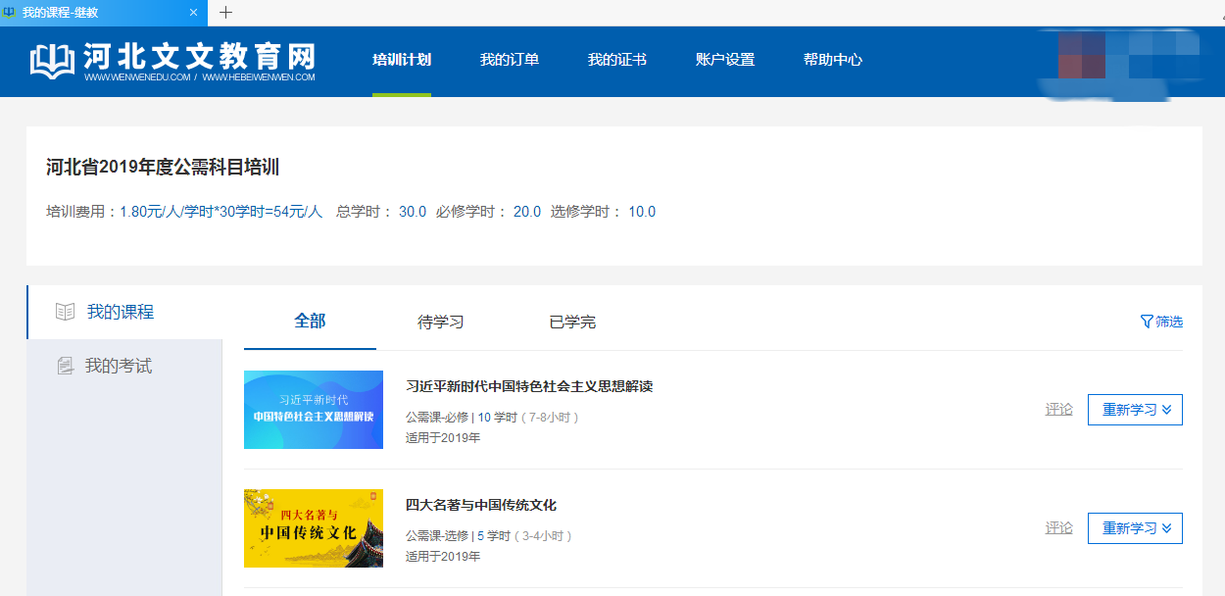Image resolution: width=1225 pixels, height=596 pixels.
Task: Click the 筛选 funnel filter icon
Action: (1147, 322)
